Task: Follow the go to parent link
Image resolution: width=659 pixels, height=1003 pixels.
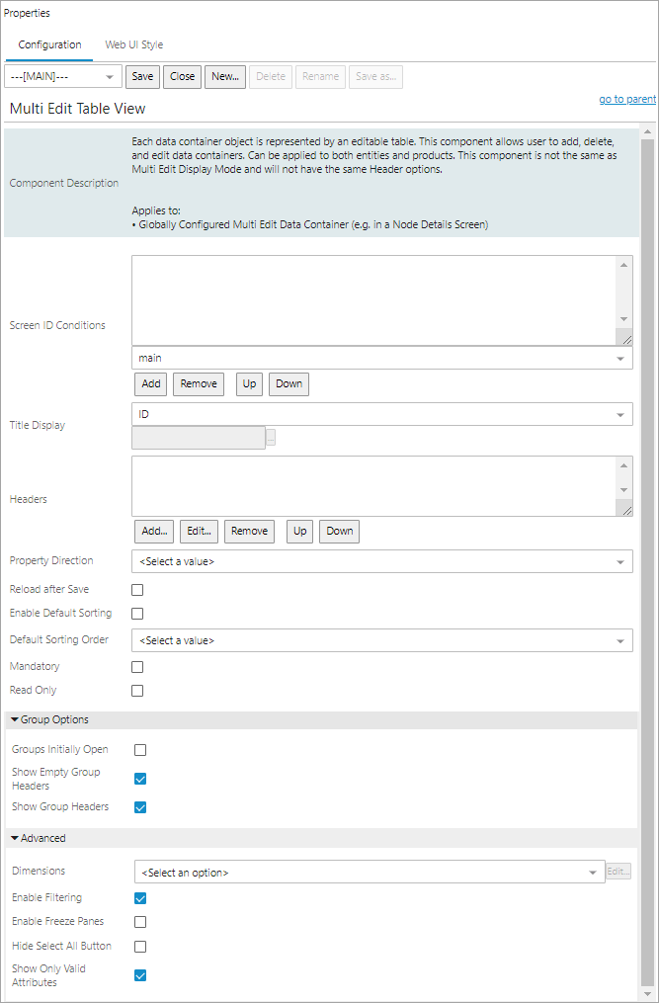Action: pos(626,99)
